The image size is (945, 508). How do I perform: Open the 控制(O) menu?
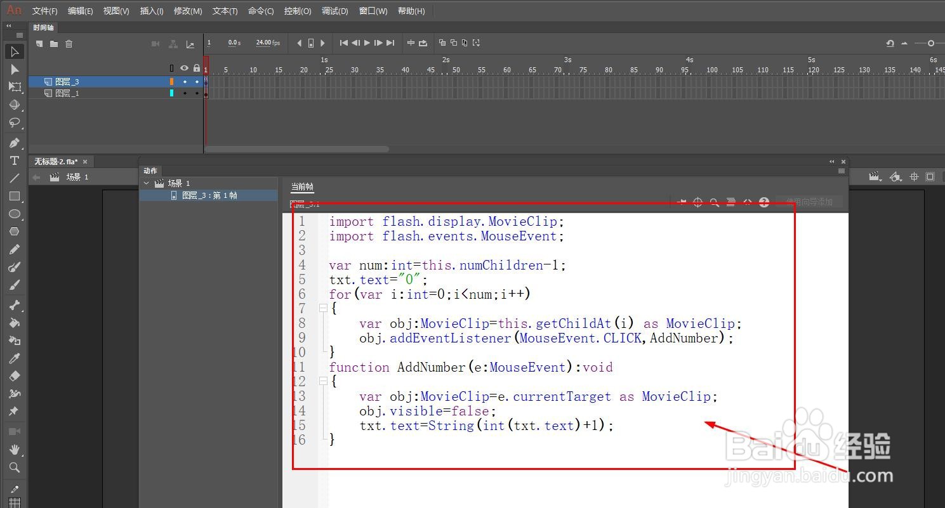(298, 11)
